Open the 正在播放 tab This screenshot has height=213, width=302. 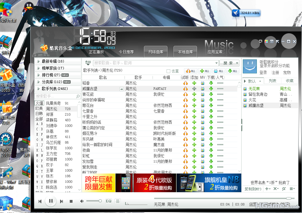[96, 52]
